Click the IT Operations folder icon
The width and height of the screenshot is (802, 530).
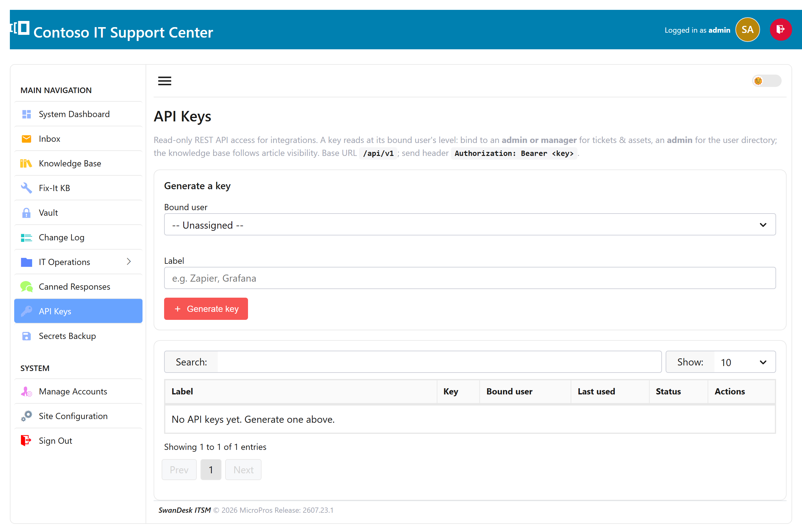[x=27, y=262]
